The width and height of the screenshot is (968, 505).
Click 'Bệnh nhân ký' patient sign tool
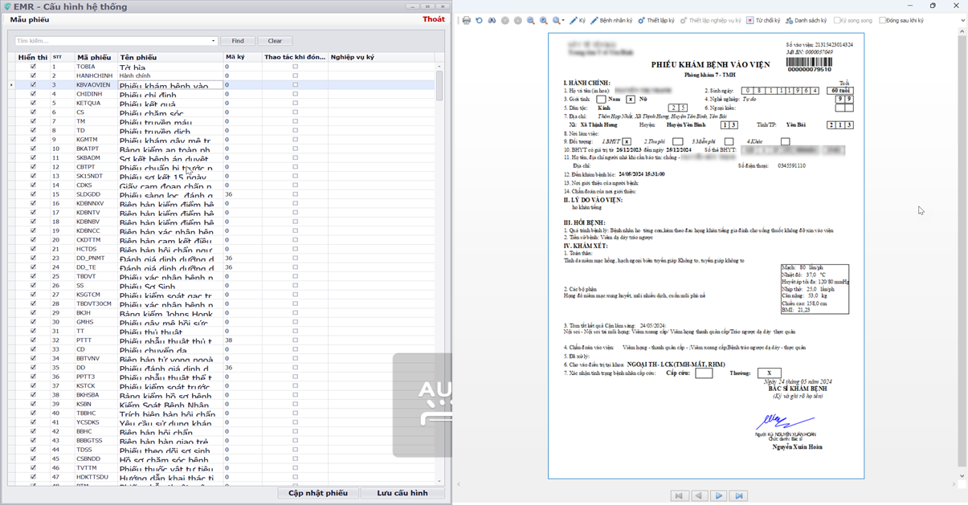coord(611,21)
